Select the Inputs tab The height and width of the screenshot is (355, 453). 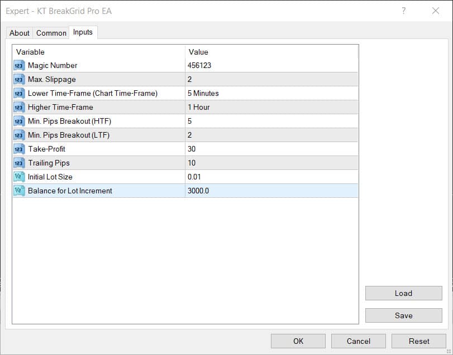[83, 32]
